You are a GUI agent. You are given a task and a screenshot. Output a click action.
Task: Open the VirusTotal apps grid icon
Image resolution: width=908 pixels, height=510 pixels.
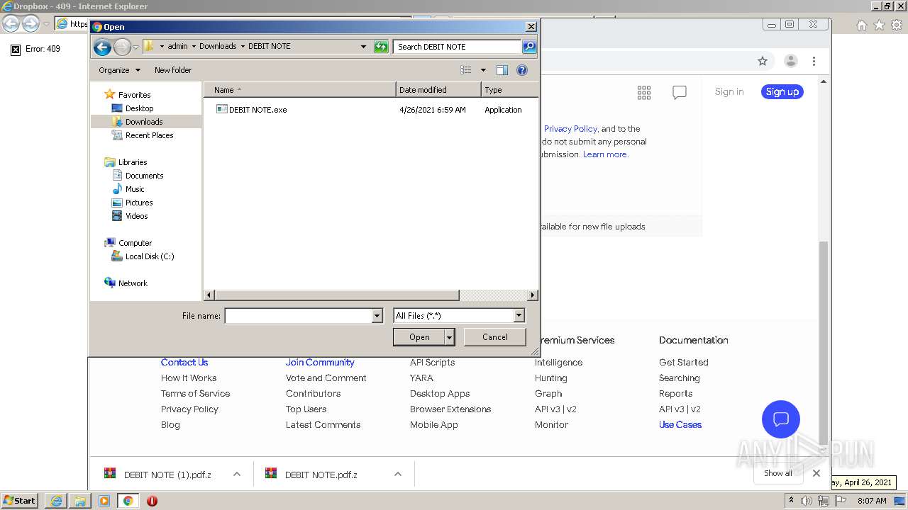(x=644, y=92)
